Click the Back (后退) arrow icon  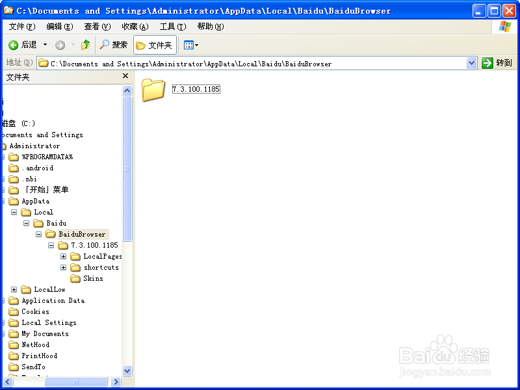tap(13, 45)
